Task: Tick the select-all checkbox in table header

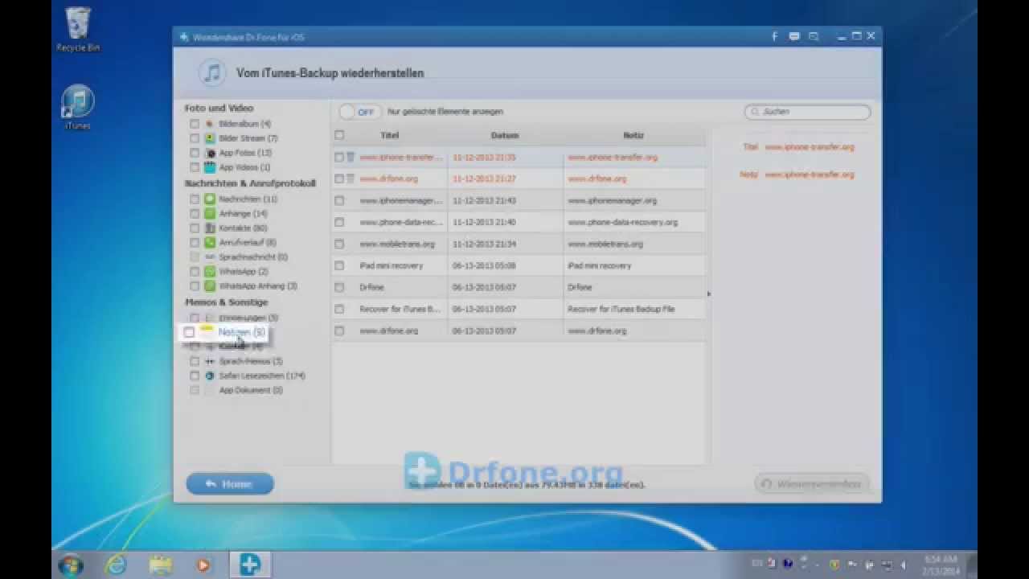Action: coord(339,135)
